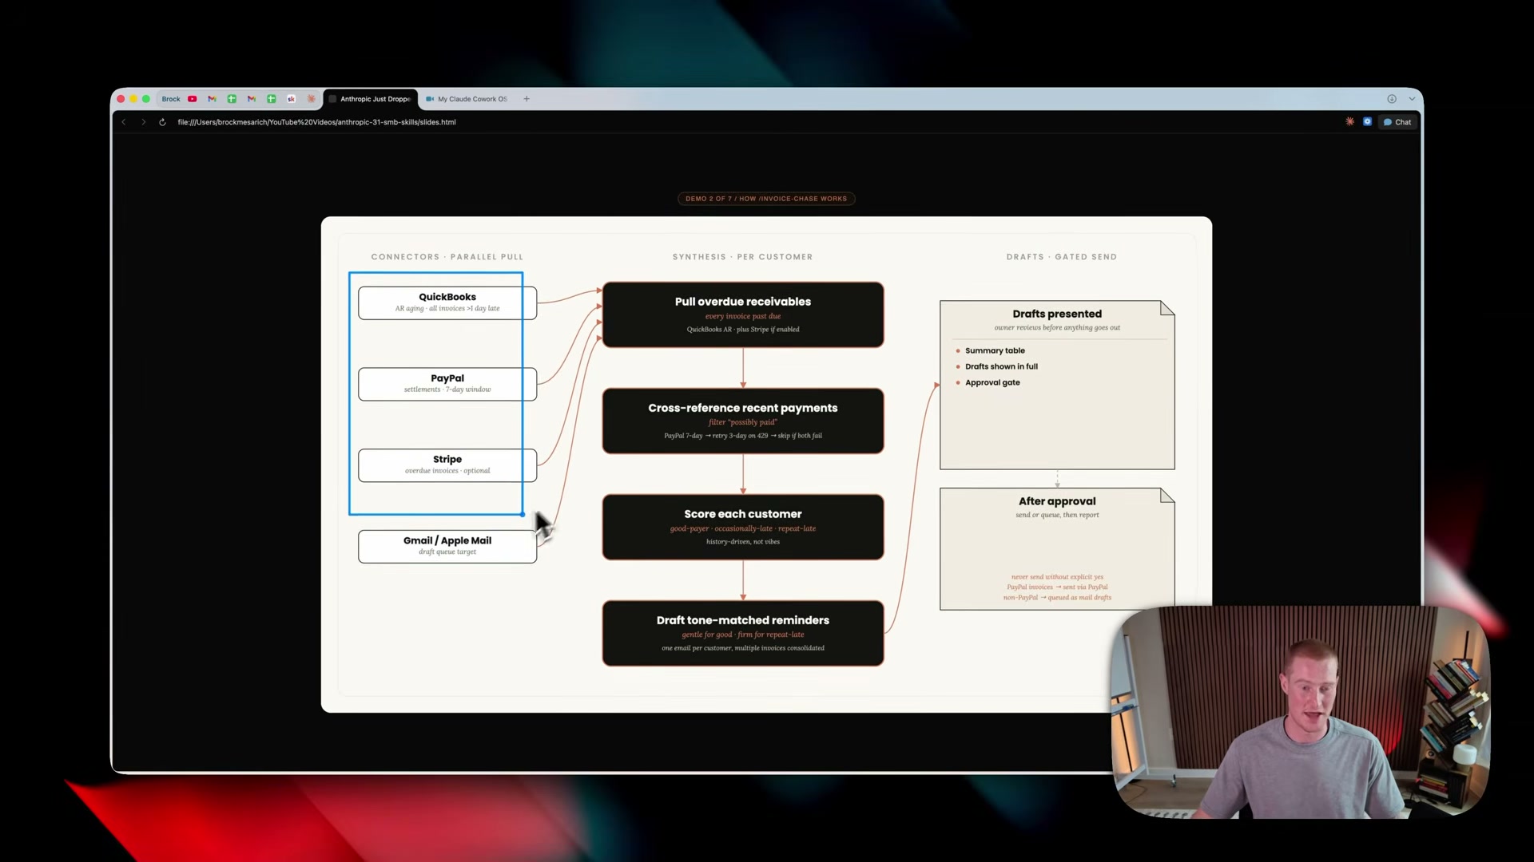
Task: Click the browser forward arrow
Action: (144, 122)
